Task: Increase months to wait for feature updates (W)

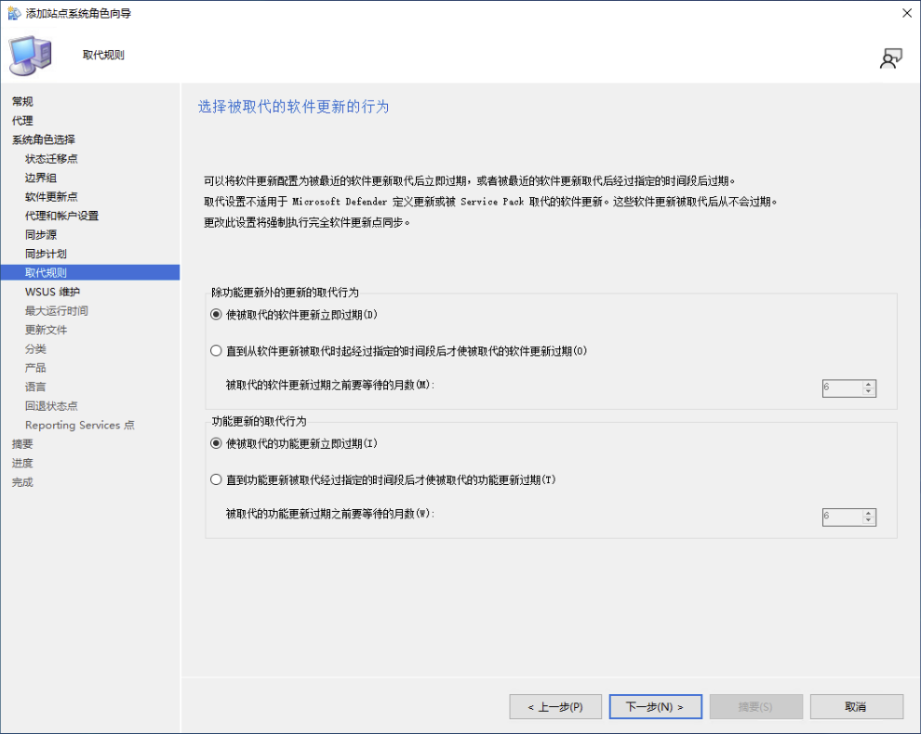Action: point(869,514)
